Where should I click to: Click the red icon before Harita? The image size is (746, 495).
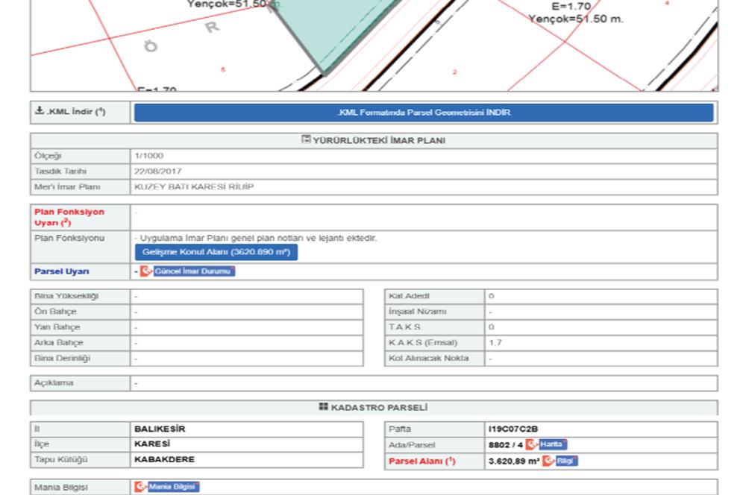coord(531,444)
